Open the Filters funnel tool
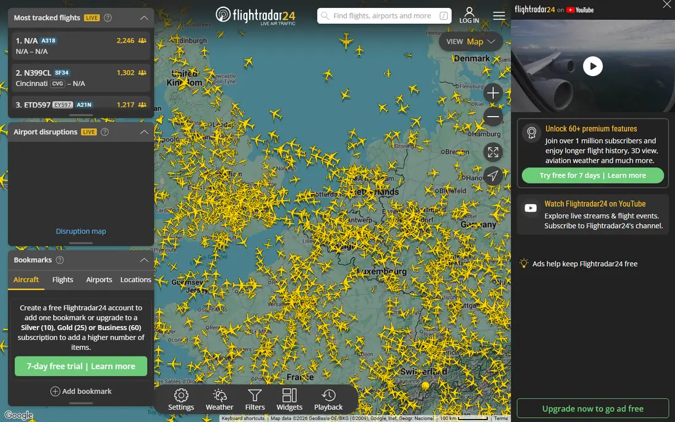The height and width of the screenshot is (422, 675). [x=255, y=400]
